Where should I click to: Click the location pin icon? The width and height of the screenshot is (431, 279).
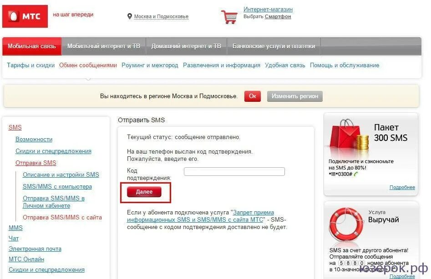(130, 16)
